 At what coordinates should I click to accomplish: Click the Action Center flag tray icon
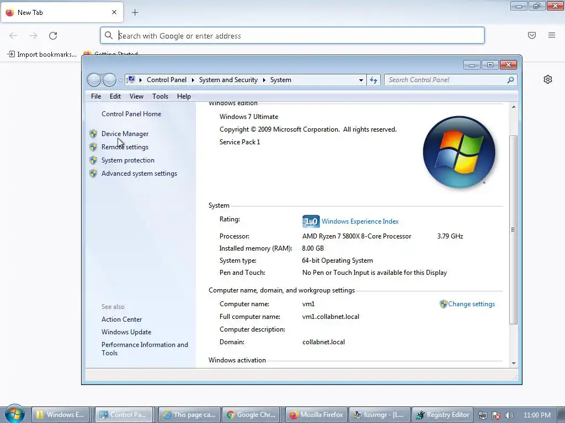pyautogui.click(x=496, y=415)
